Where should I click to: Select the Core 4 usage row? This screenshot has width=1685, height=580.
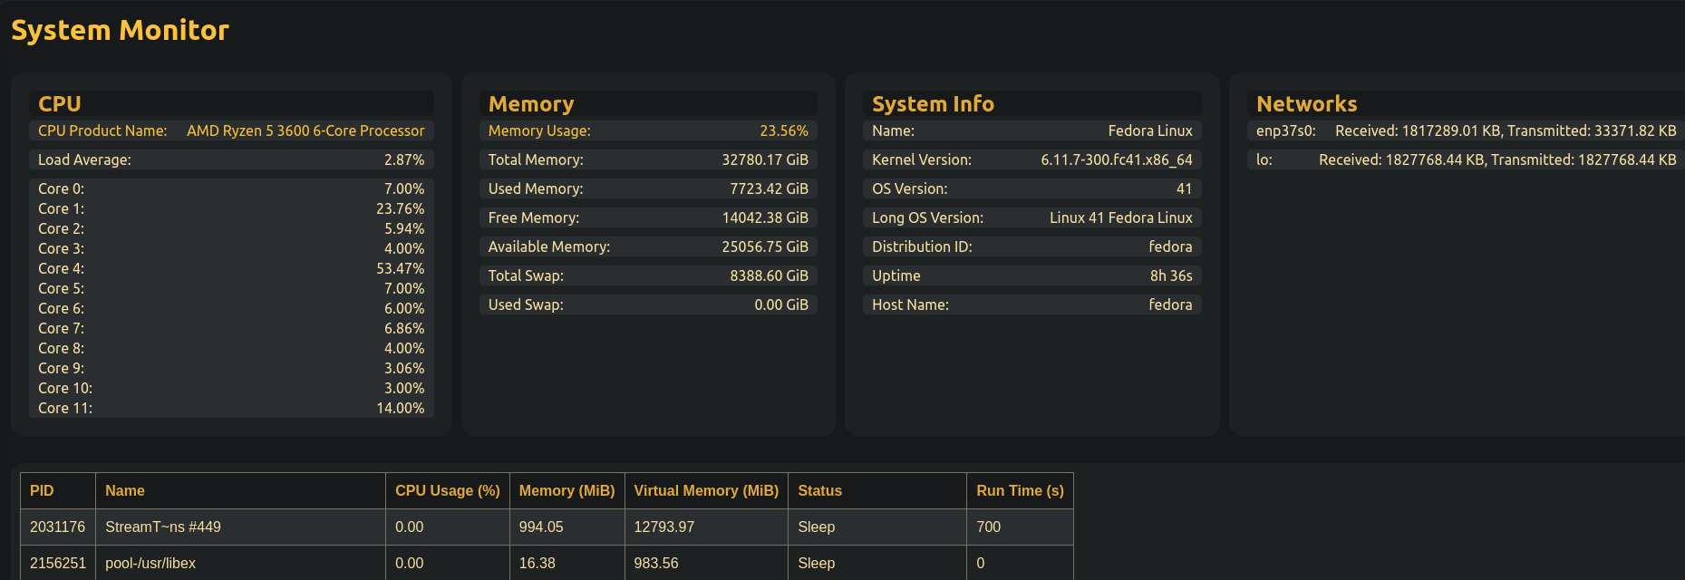[x=231, y=268]
